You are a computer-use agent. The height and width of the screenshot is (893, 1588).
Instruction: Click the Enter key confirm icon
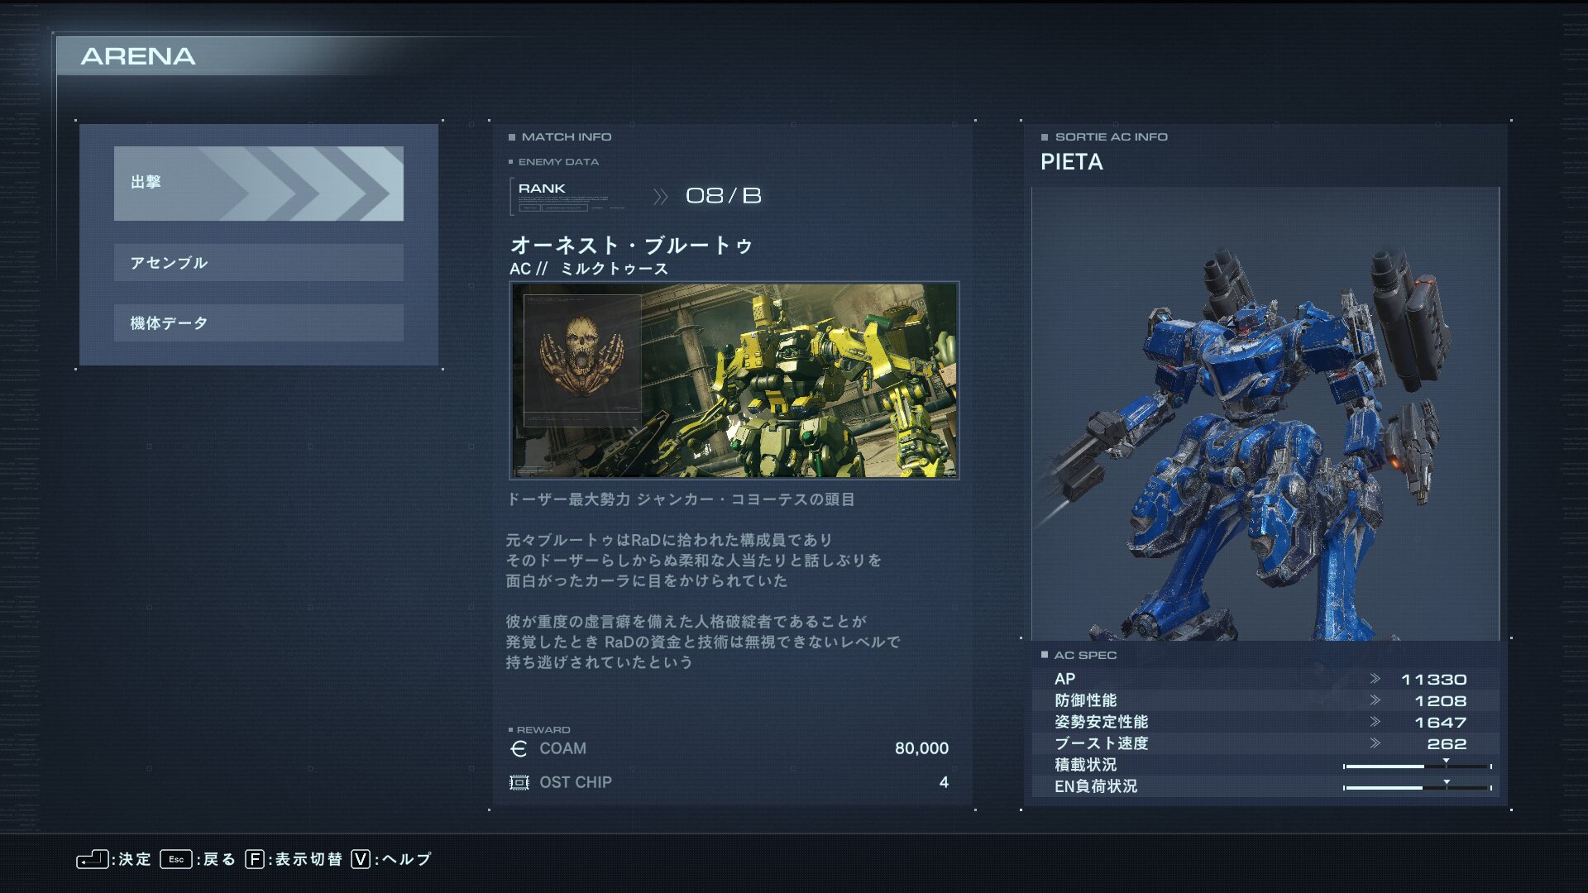click(x=92, y=859)
